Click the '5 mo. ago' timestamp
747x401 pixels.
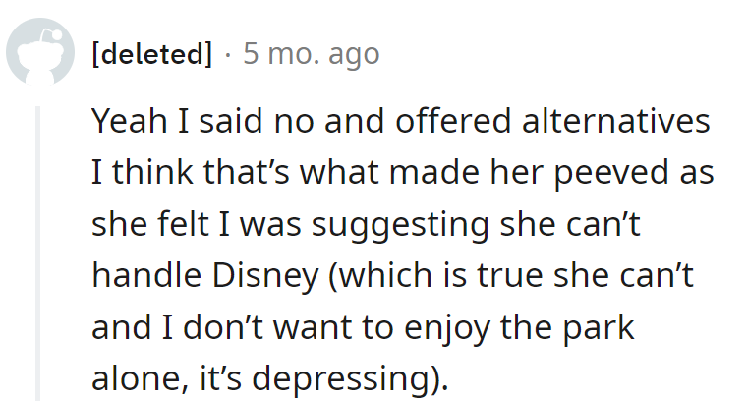click(x=310, y=53)
